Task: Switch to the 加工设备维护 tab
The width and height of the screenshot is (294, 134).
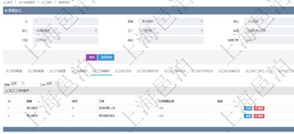Action: 79,71
